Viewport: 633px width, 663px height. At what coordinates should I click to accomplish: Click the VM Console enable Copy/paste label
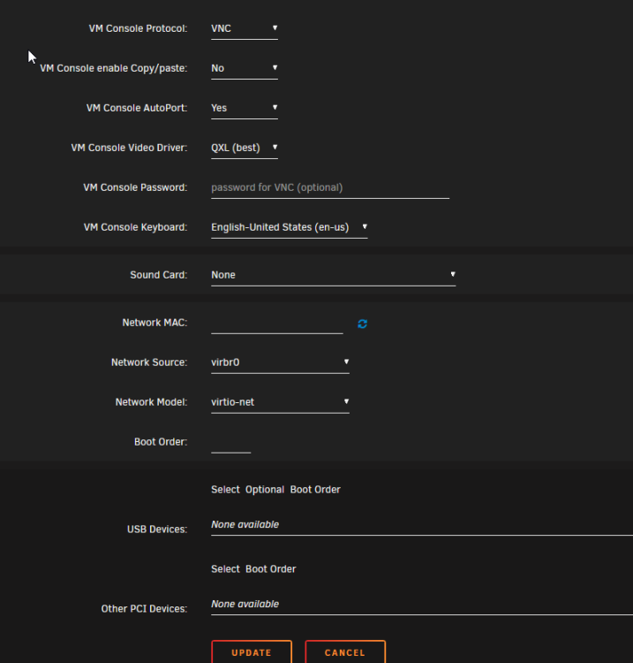coord(114,68)
